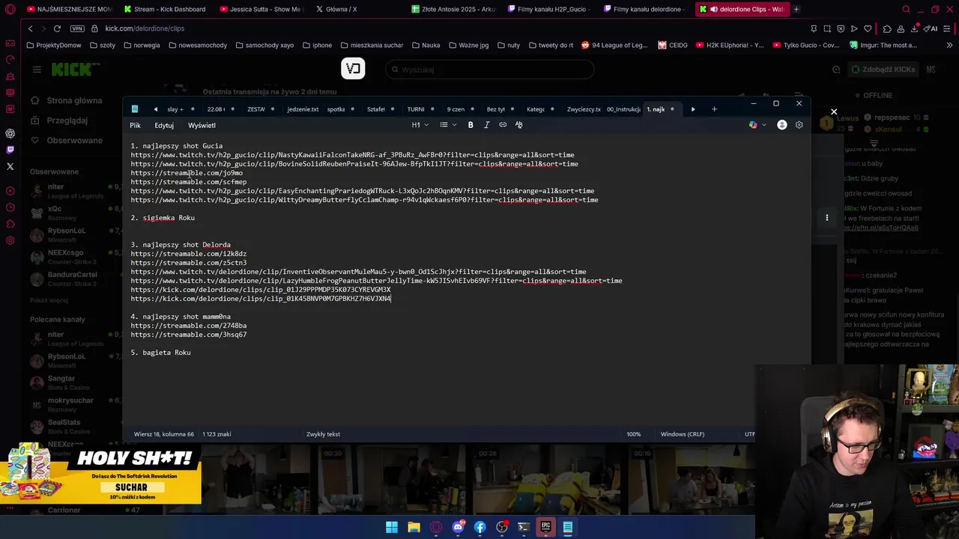Switch to 'Główna / X' browser tab

point(341,9)
